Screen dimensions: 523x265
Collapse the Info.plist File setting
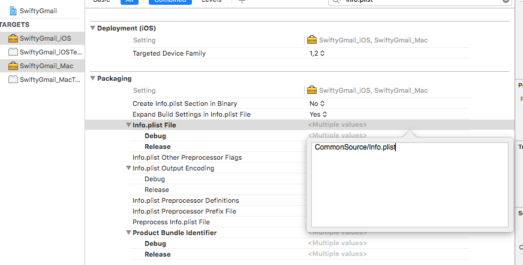(128, 125)
